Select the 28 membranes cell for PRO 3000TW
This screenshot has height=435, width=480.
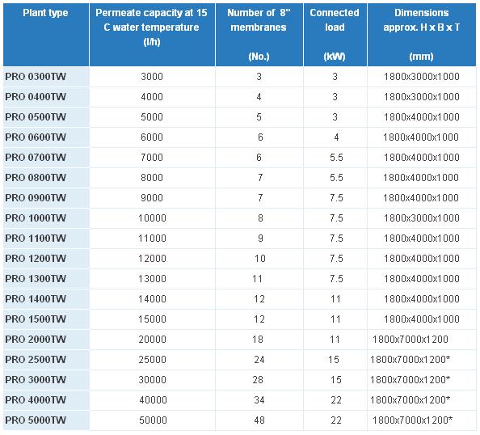click(x=258, y=380)
